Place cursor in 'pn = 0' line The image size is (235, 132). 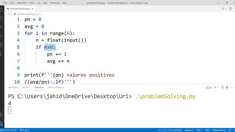click(33, 19)
